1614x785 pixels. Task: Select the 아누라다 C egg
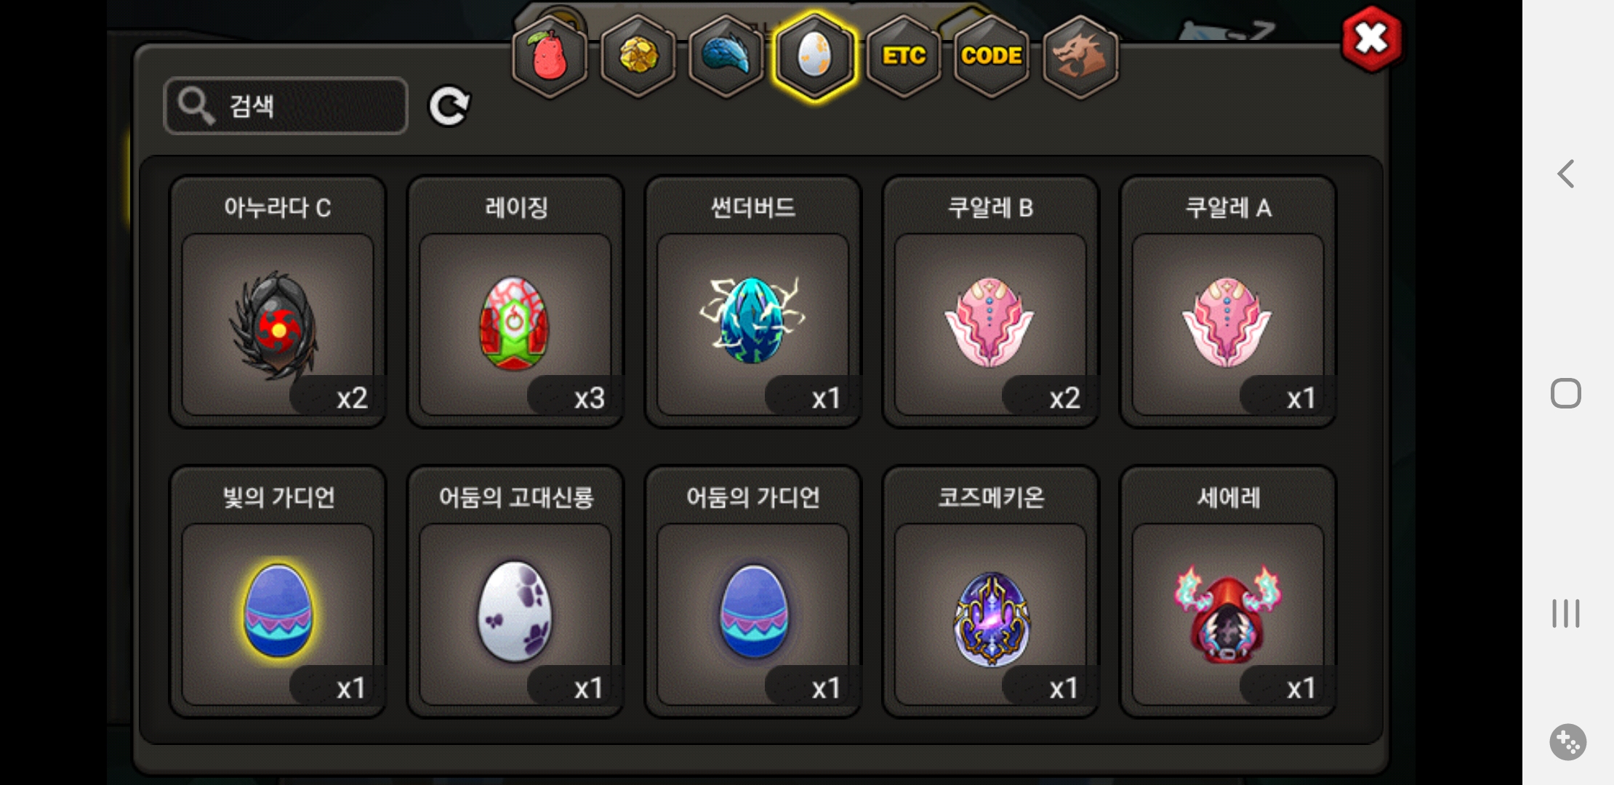[x=278, y=302]
